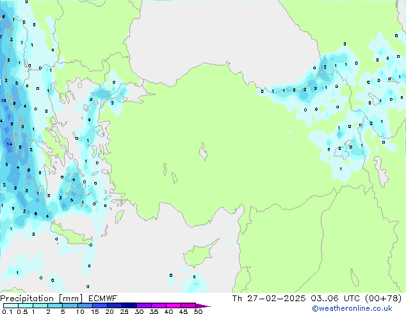
Task: Click the '10' legend scale label
Action: pos(80,311)
